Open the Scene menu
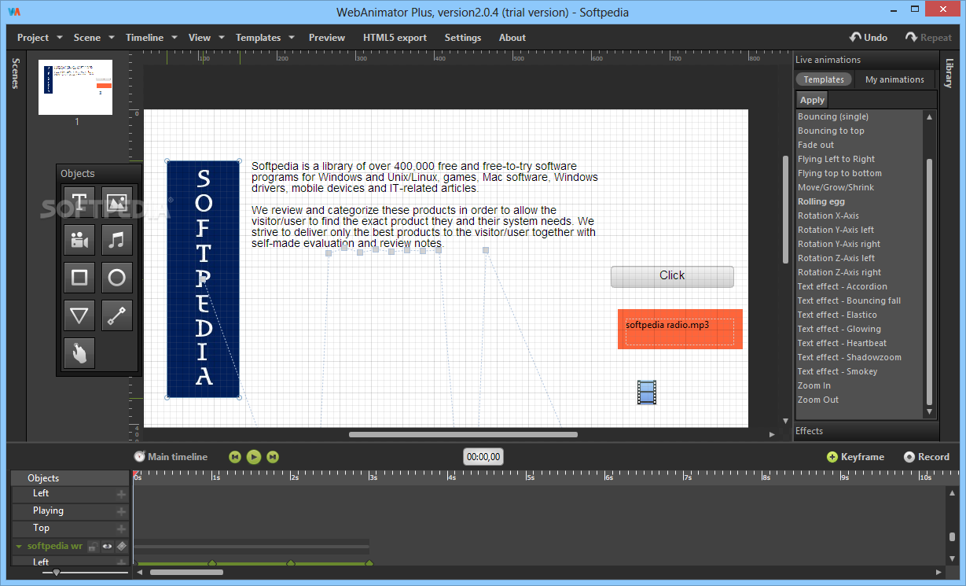The width and height of the screenshot is (966, 586). tap(94, 37)
